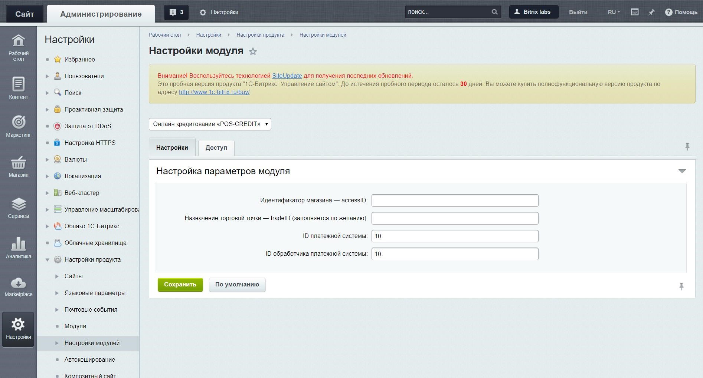703x378 pixels.
Task: Click the search magnifier icon
Action: [x=494, y=12]
